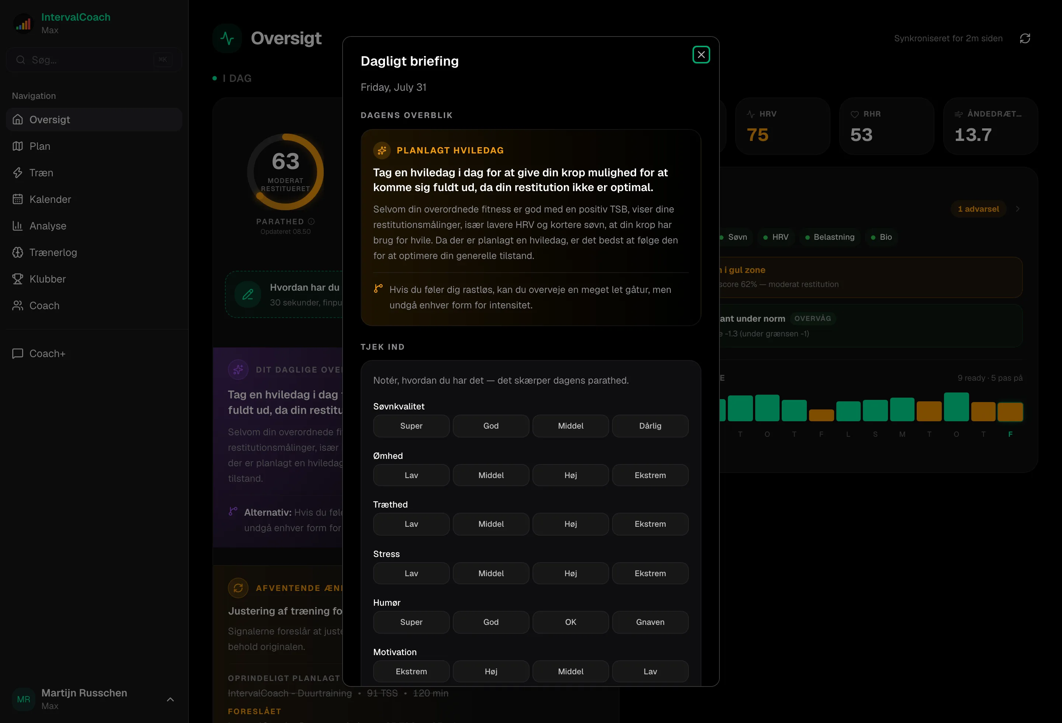Click the orange pending changes refresh icon
This screenshot has width=1062, height=723.
(238, 588)
